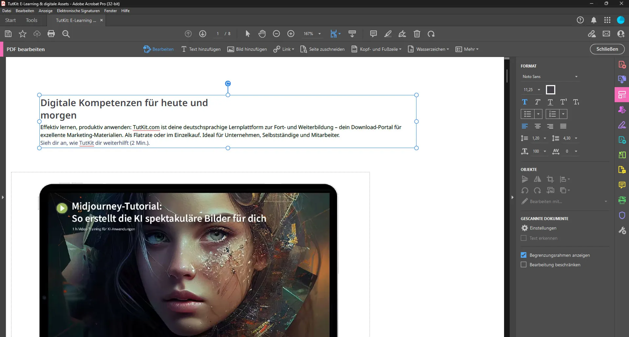This screenshot has height=337, width=629.
Task: Expand the Link dropdown
Action: (x=284, y=49)
